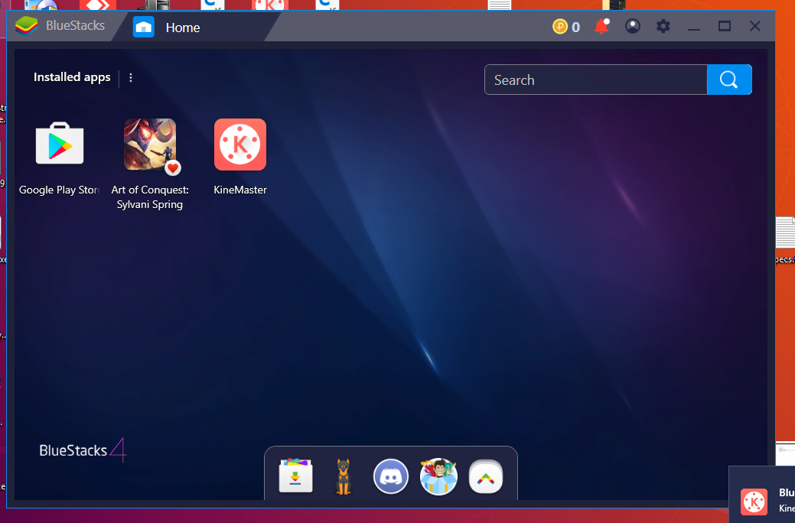795x523 pixels.
Task: Maximize the BlueStacks window
Action: [725, 26]
